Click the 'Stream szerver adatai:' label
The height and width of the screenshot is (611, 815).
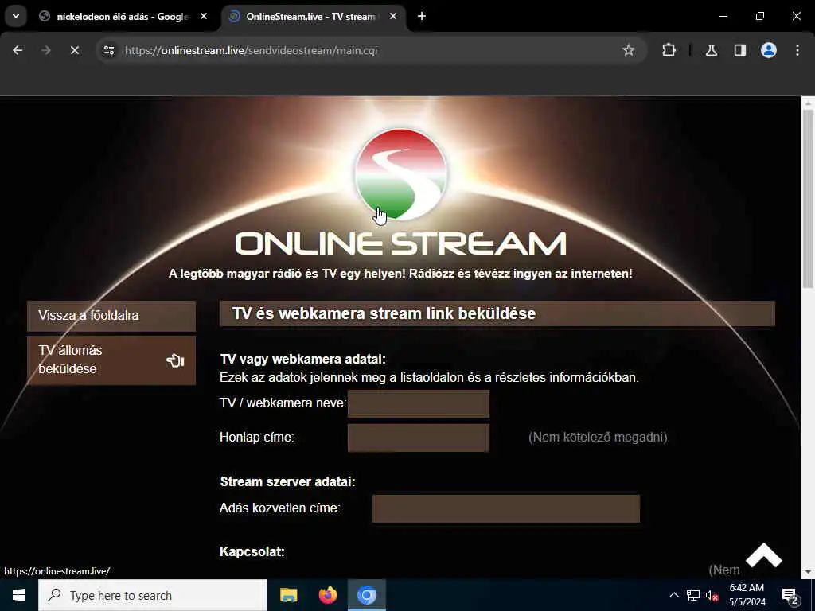(287, 481)
